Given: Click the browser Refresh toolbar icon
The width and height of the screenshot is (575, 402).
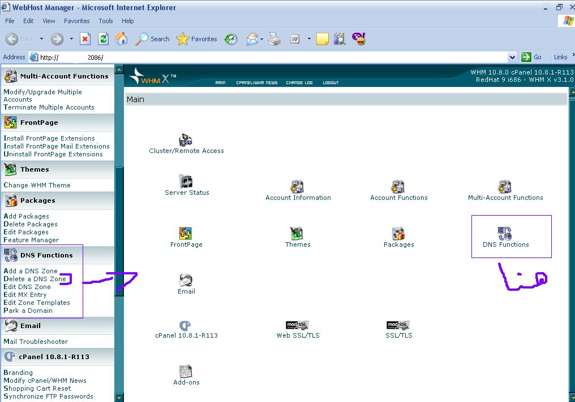Looking at the screenshot, I should pyautogui.click(x=103, y=39).
